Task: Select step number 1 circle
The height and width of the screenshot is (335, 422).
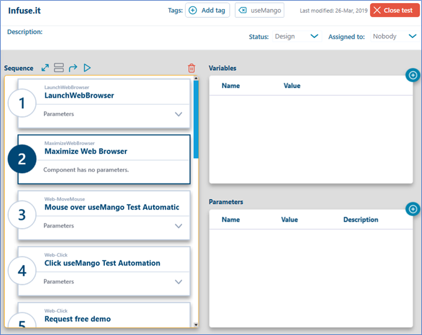Action: [x=22, y=103]
